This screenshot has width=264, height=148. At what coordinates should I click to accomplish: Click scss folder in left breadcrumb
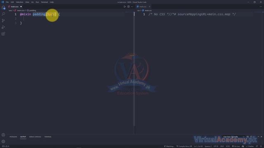[x=10, y=10]
